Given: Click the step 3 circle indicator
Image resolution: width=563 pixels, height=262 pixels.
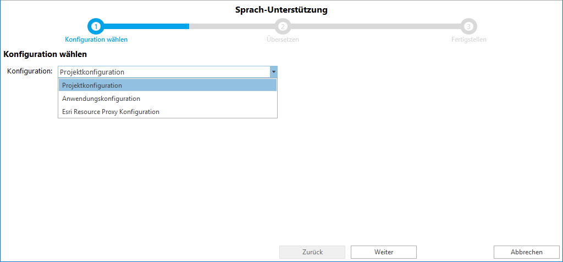Looking at the screenshot, I should (x=468, y=26).
